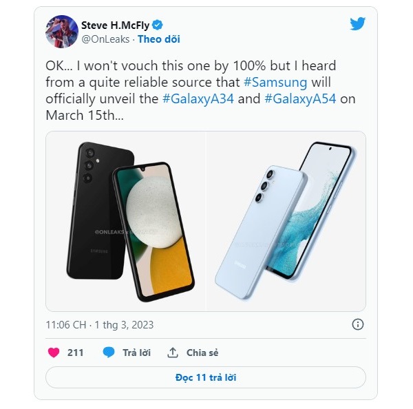
Task: Open the #Samsung hashtag
Action: coord(275,82)
